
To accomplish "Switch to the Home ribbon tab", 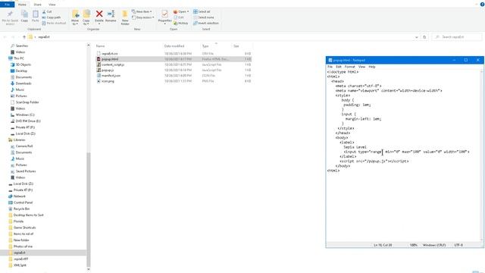I will coord(22,5).
